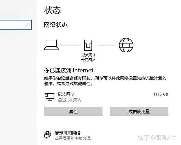Image resolution: width=181 pixels, height=145 pixels.
Task: Click the search magnifier icon in the search box
Action: pyautogui.click(x=27, y=24)
